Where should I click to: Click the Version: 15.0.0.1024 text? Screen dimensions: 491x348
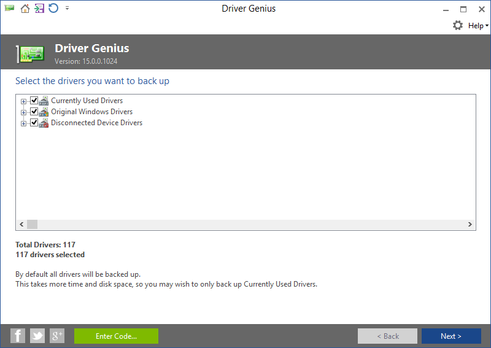pyautogui.click(x=86, y=61)
